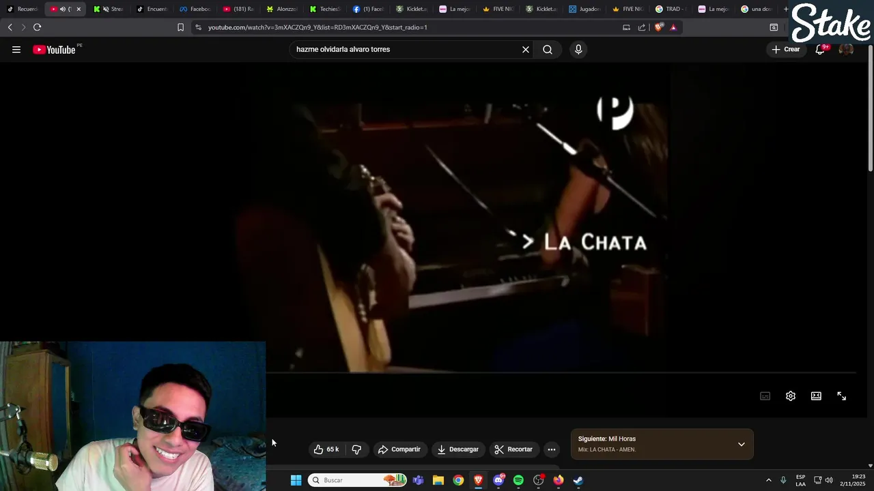Clear the search box with the X
Screen dimensions: 874x491
point(526,49)
